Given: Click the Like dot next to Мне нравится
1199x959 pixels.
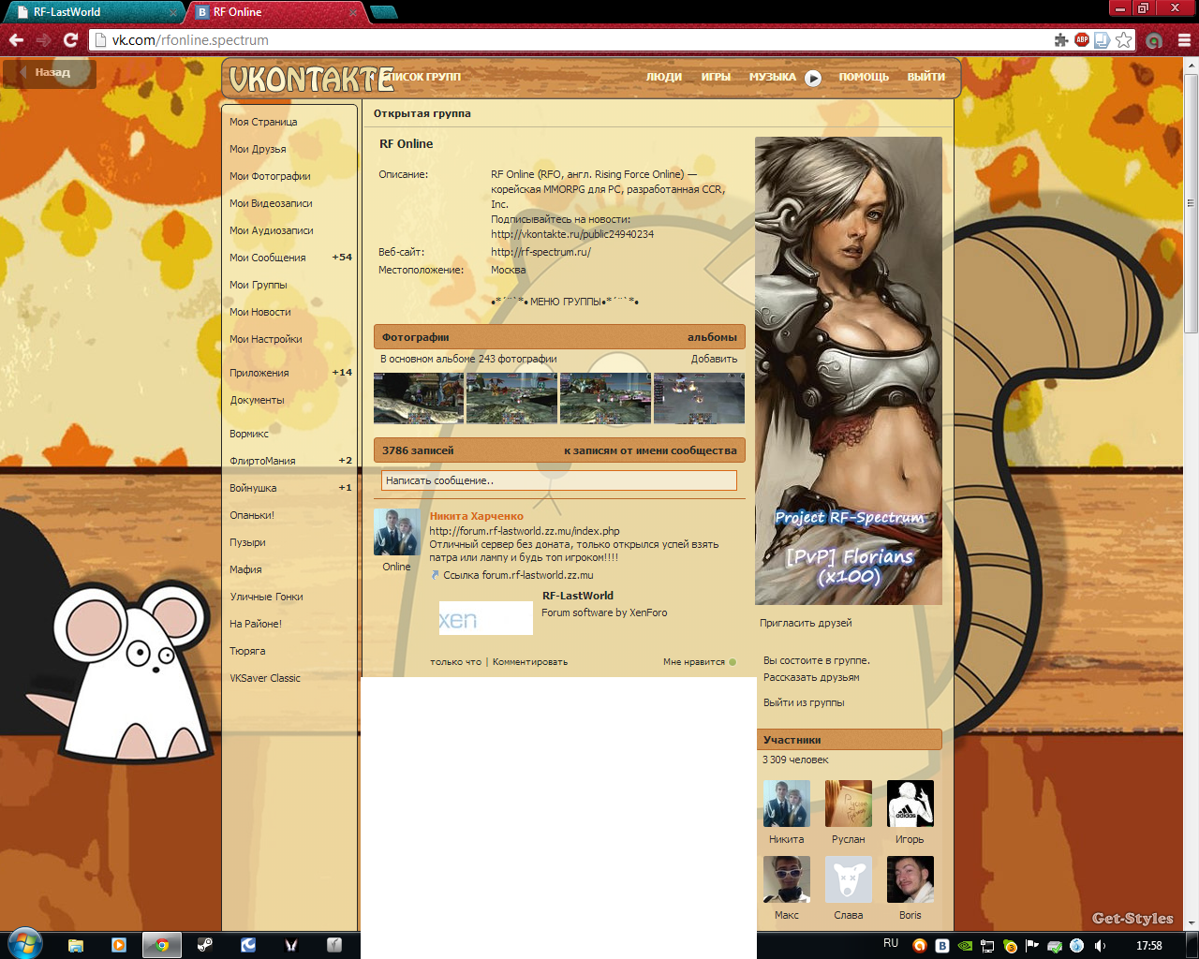Looking at the screenshot, I should coord(733,662).
